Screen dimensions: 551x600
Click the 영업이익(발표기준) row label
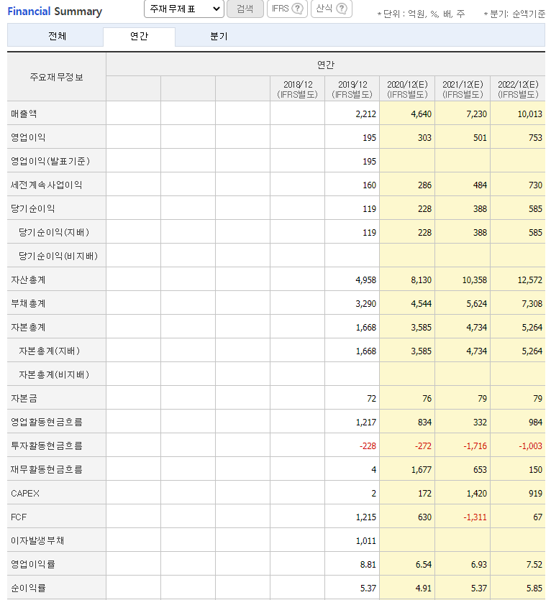pos(50,161)
